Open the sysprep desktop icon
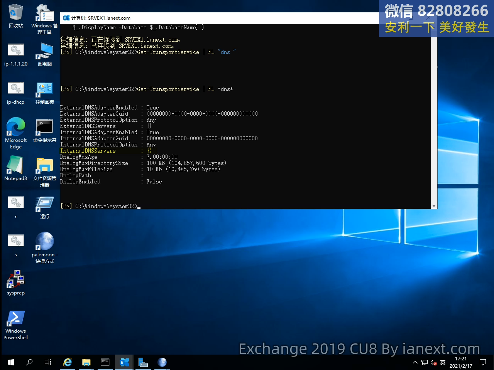 point(15,283)
